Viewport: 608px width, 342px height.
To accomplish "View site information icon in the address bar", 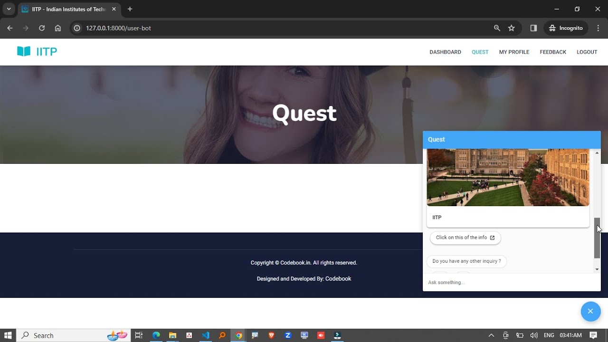I will point(77,28).
